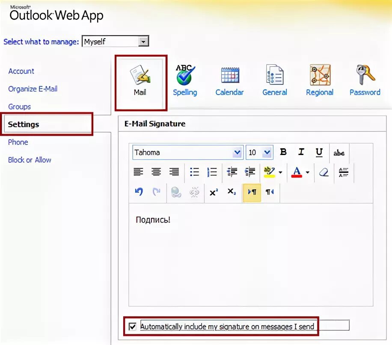392x345 pixels.
Task: Clear formatting with eraser icon
Action: pyautogui.click(x=324, y=172)
